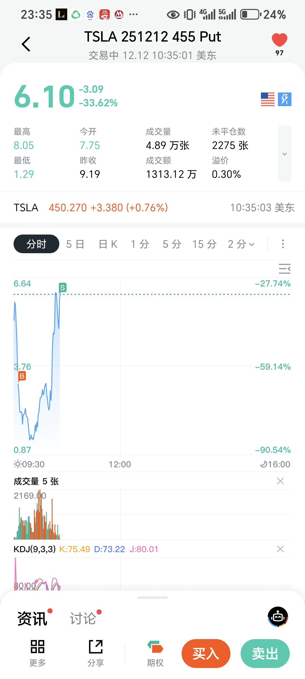Open the 2分 interval dropdown
The height and width of the screenshot is (679, 305).
241,244
